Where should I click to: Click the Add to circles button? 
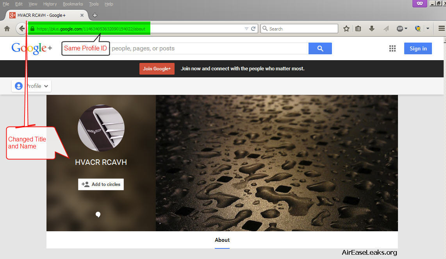101,184
